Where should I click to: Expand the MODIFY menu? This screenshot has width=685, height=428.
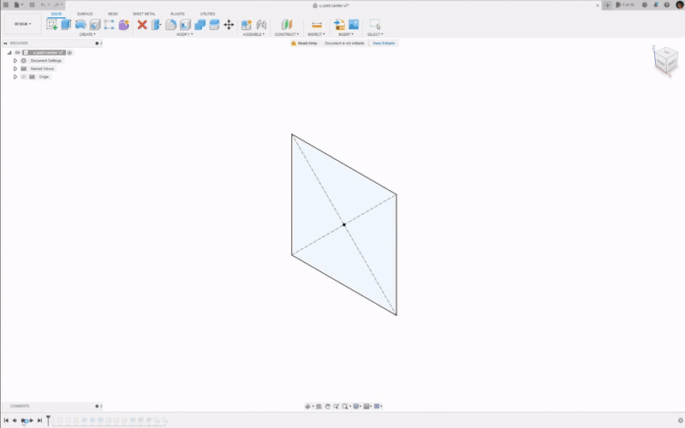185,34
